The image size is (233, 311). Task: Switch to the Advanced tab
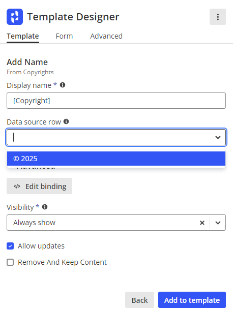106,36
